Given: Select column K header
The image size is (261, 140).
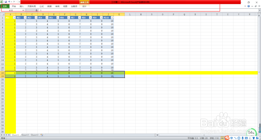Looking at the screenshot, I should pos(119,14).
